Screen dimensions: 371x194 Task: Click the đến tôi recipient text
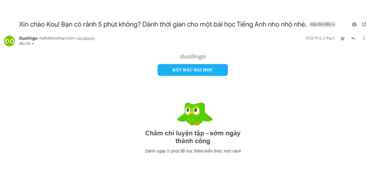pyautogui.click(x=25, y=43)
